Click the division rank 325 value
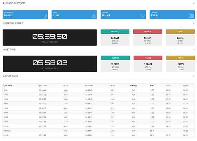This screenshot has width=197, height=141. pos(180,38)
